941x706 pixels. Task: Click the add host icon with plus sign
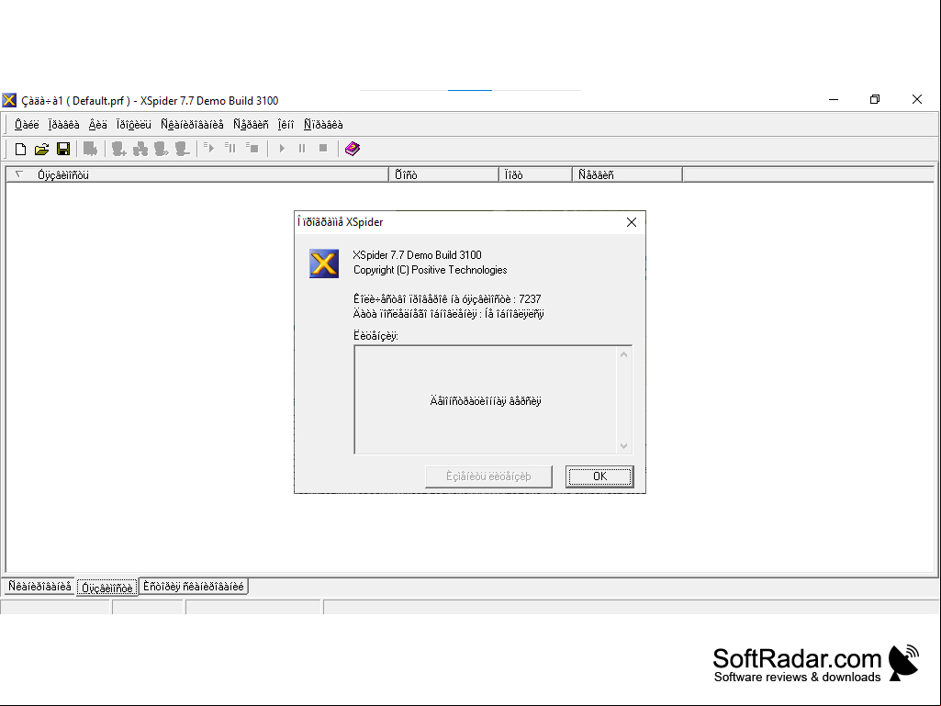(118, 149)
